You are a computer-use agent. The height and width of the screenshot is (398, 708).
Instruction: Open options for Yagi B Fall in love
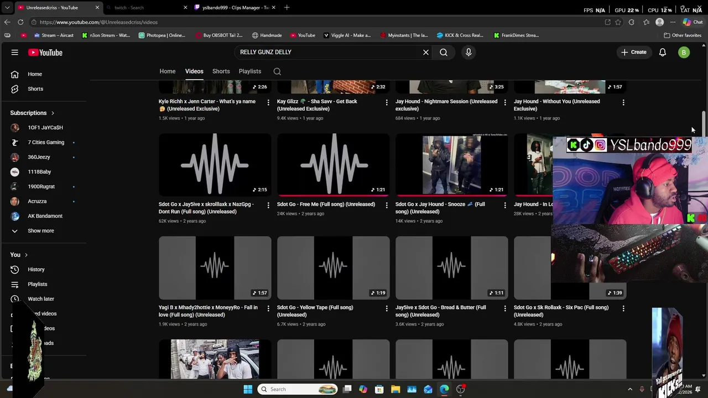pyautogui.click(x=268, y=308)
